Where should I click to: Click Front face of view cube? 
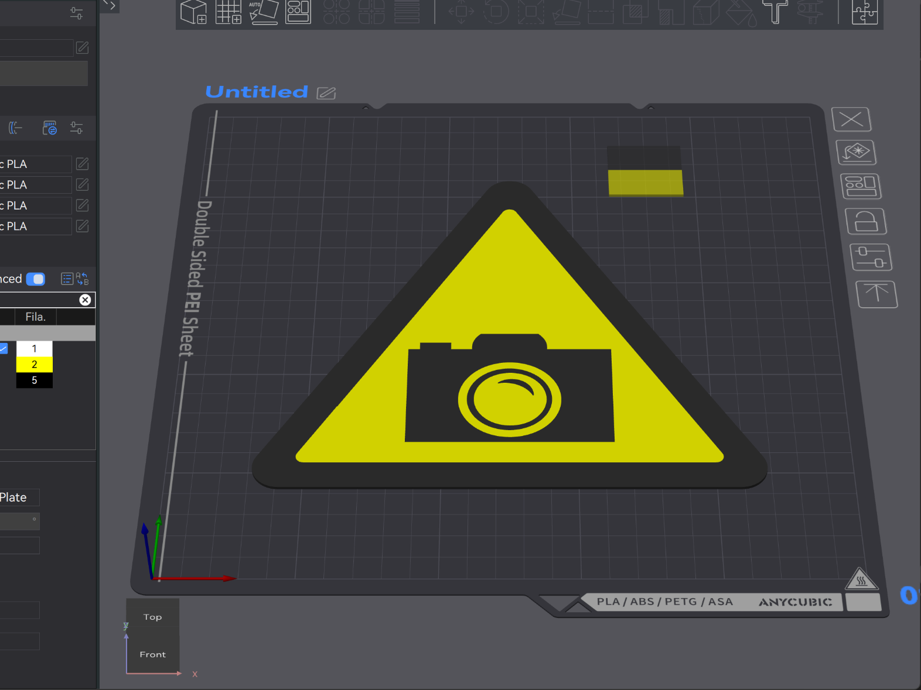[x=153, y=654]
